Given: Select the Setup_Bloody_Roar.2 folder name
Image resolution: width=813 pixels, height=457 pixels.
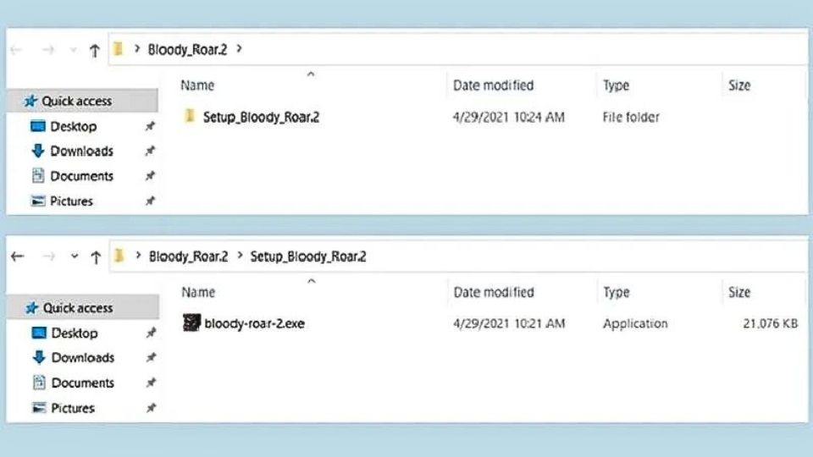Looking at the screenshot, I should (262, 117).
